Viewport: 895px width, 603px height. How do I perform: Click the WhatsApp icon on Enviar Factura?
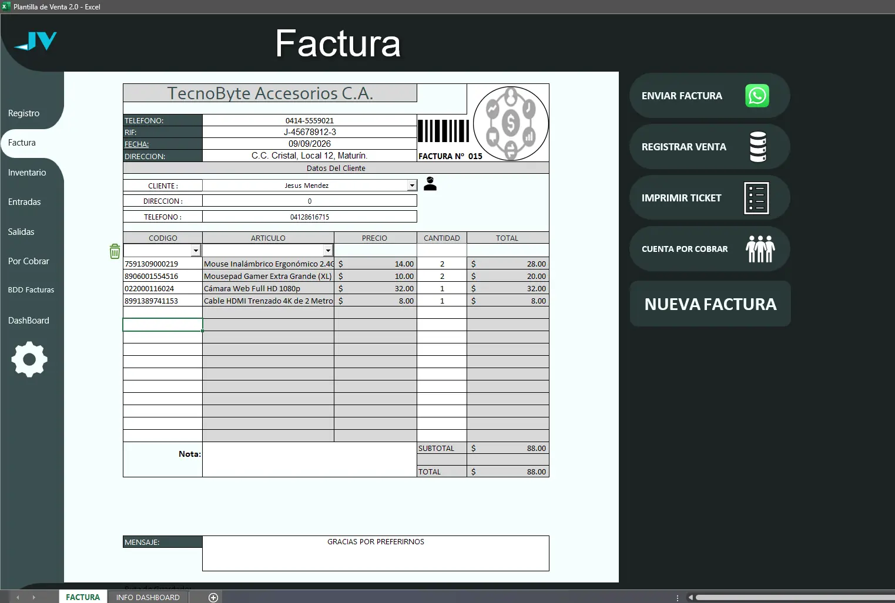tap(757, 96)
